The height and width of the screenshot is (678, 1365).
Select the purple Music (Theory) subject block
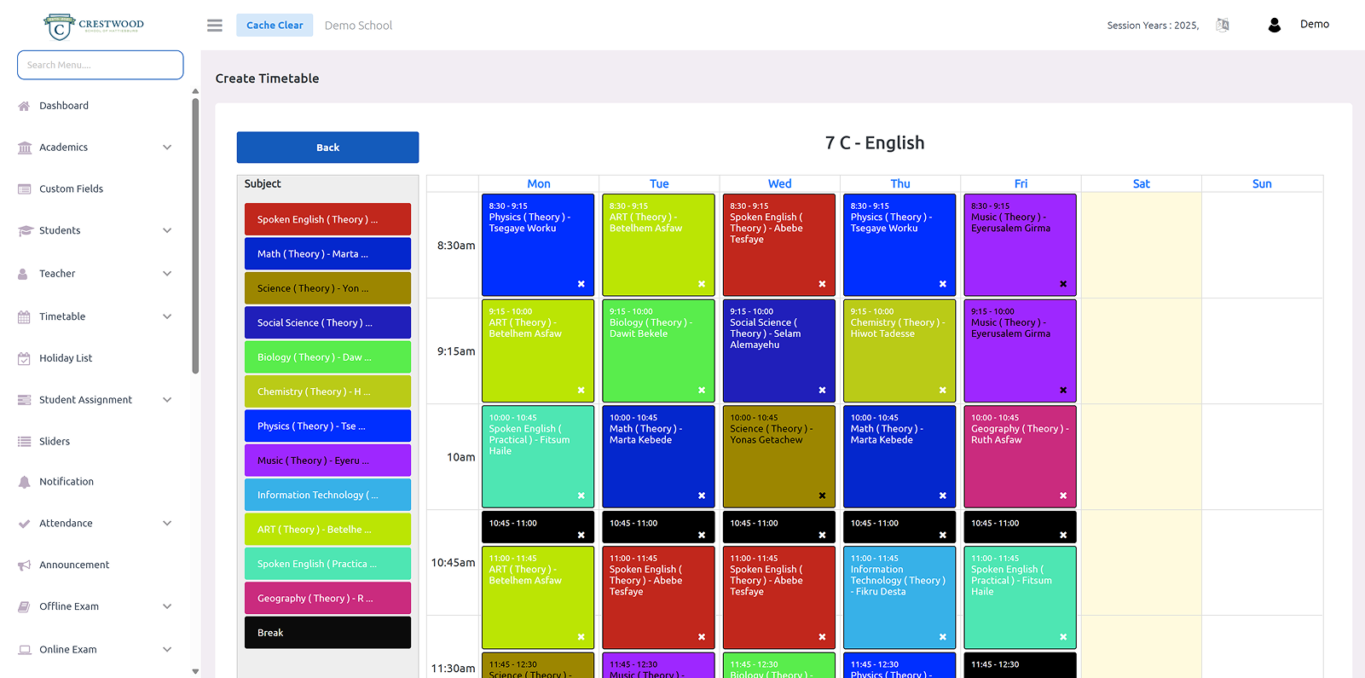pos(327,461)
